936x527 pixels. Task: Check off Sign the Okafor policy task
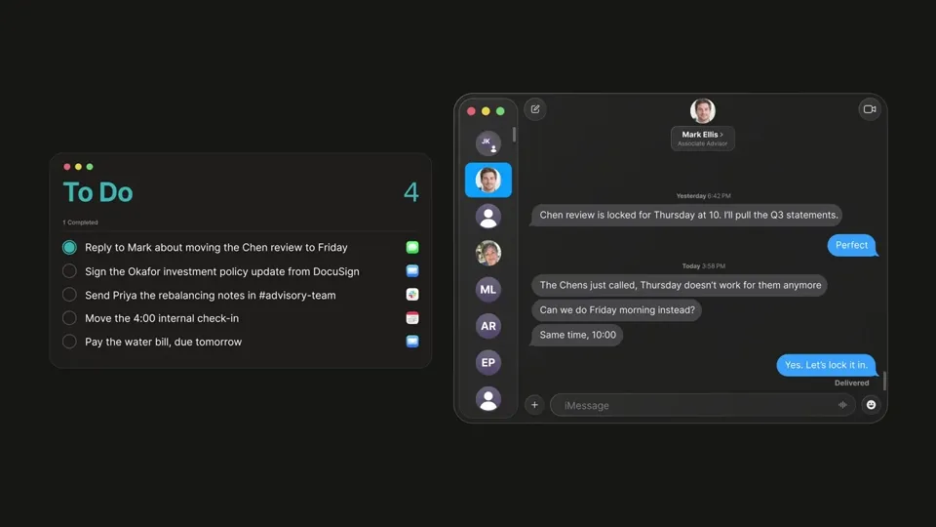coord(69,271)
